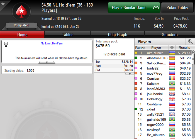
Task: Click the Brazil flag next to Kaltzem
Action: (172, 84)
